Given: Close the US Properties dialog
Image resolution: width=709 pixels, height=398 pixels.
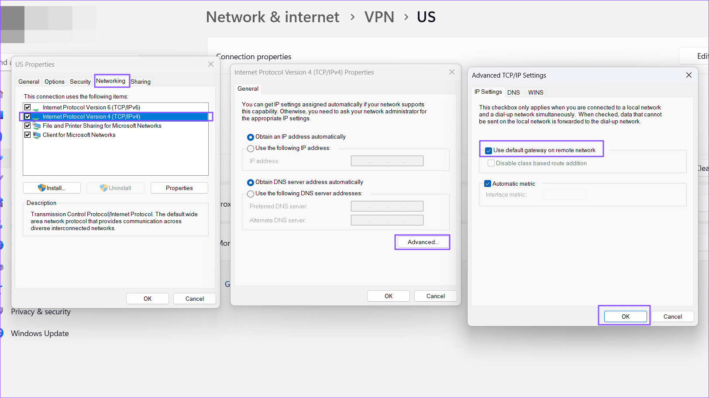Looking at the screenshot, I should pos(211,64).
